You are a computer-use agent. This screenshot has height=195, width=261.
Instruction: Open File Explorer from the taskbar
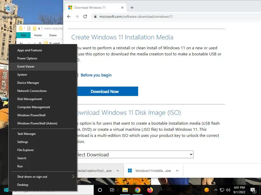(x=125, y=190)
